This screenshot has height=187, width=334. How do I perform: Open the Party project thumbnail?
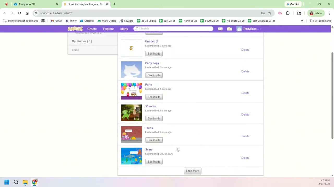[132, 91]
